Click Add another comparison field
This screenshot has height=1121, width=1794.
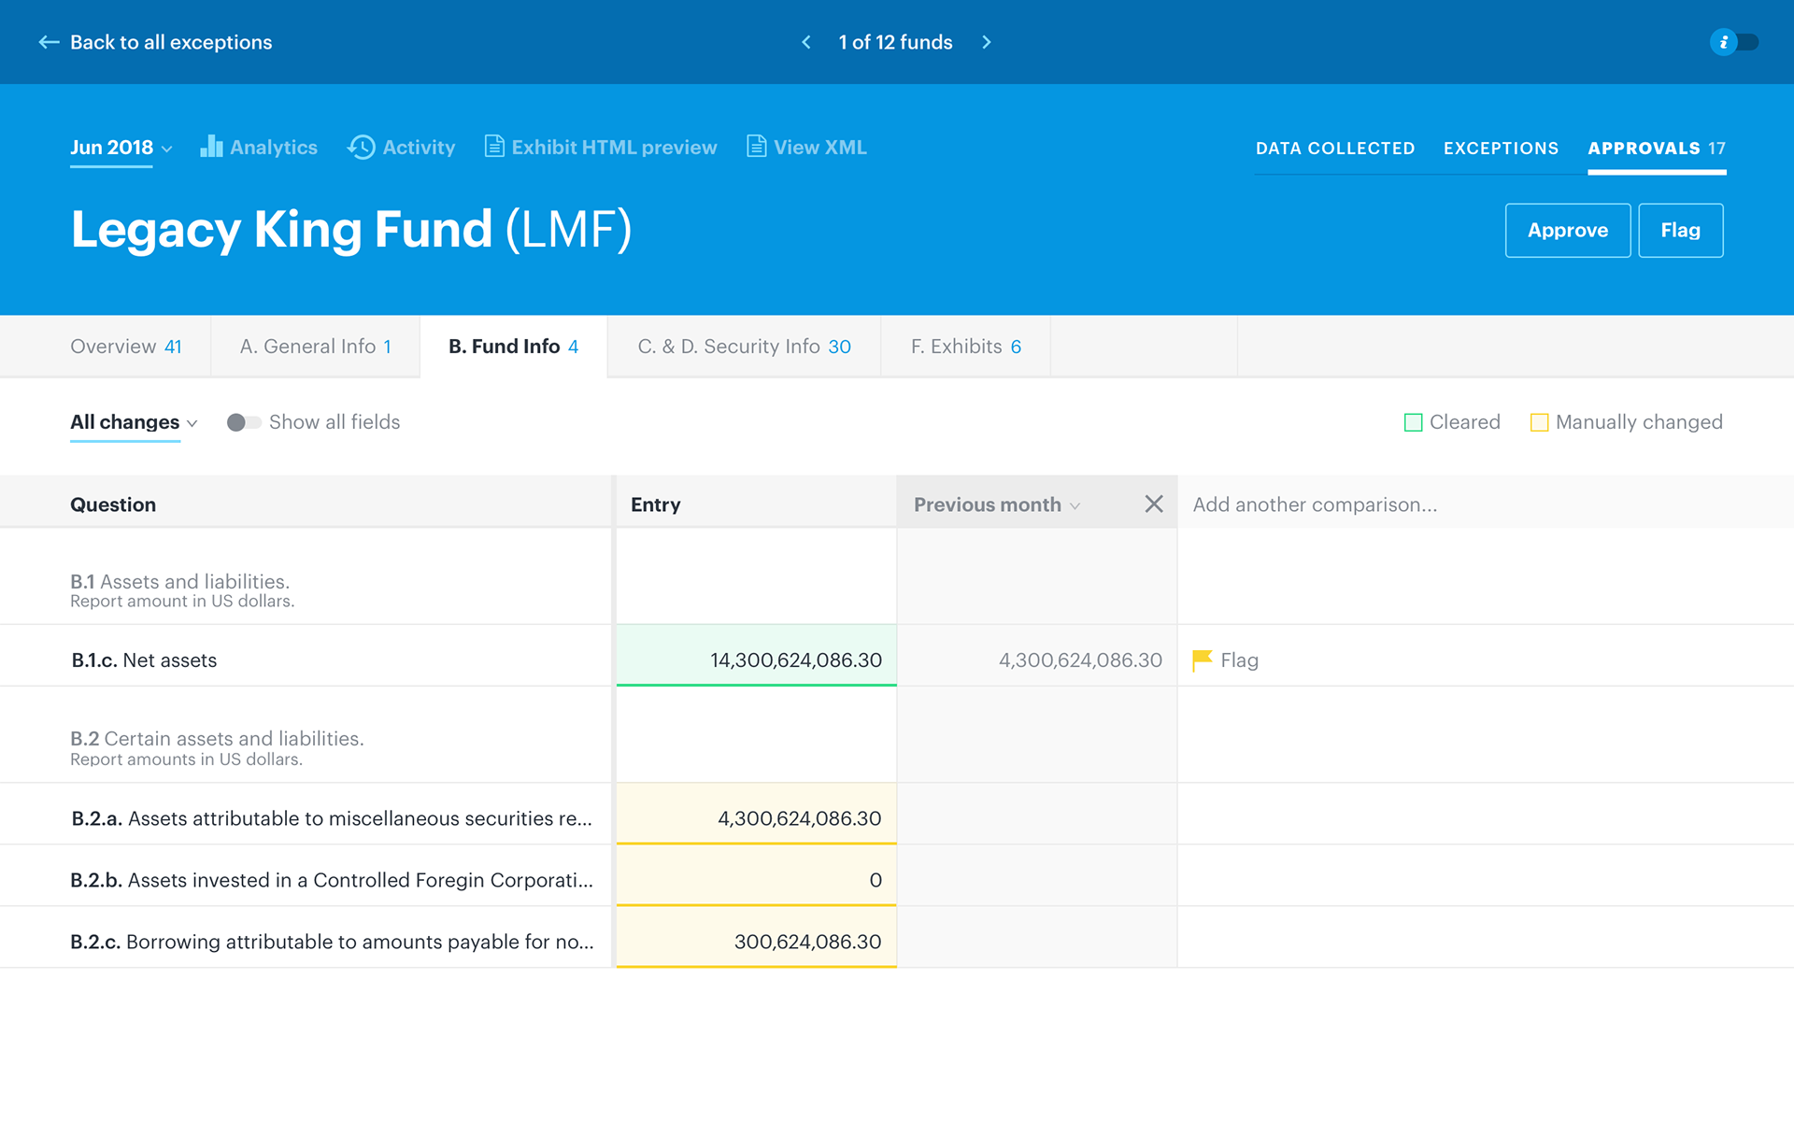pyautogui.click(x=1315, y=504)
